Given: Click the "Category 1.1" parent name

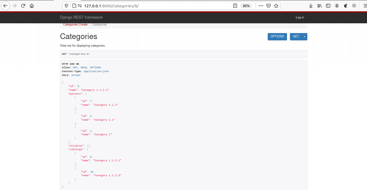Looking at the screenshot, I should pyautogui.click(x=104, y=120).
